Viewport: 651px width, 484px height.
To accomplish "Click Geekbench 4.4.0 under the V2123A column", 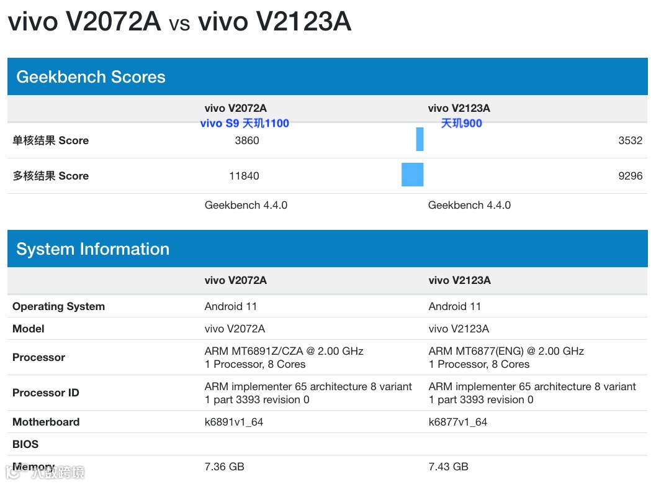I will (470, 205).
